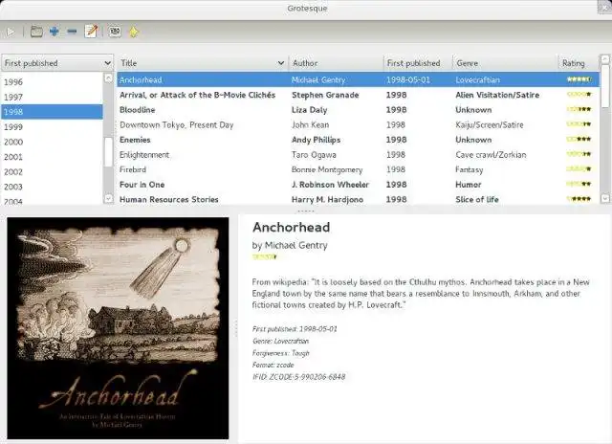This screenshot has width=612, height=444.
Task: Click the toolbar icon right of edit
Action: (115, 32)
